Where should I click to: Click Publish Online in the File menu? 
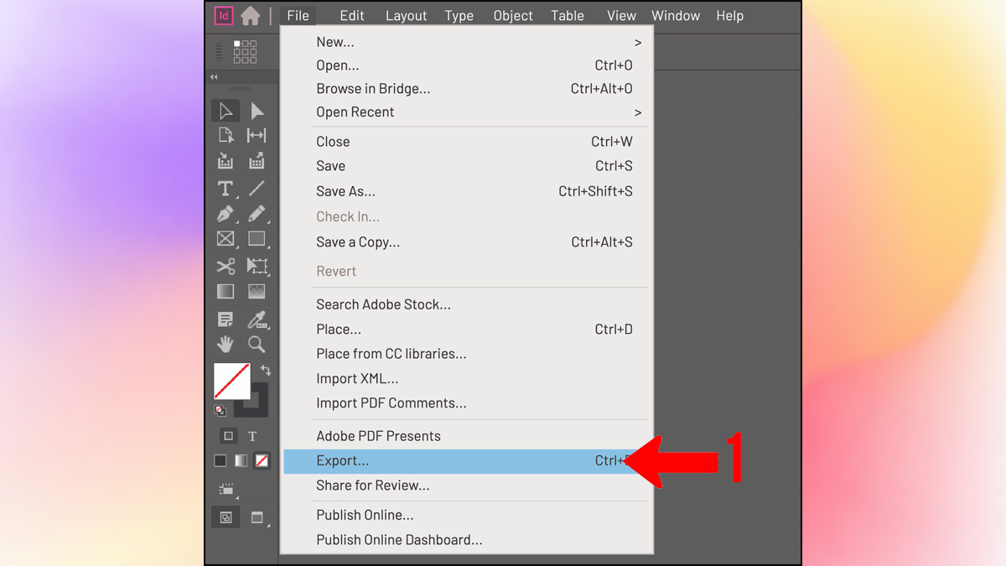(x=365, y=515)
